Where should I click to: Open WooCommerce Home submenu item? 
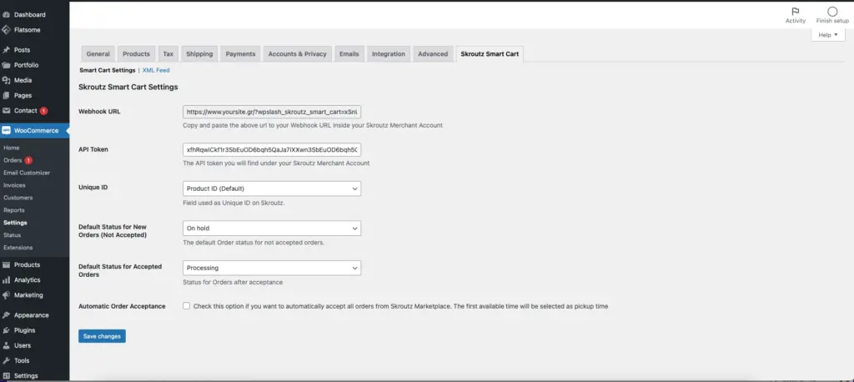point(12,148)
